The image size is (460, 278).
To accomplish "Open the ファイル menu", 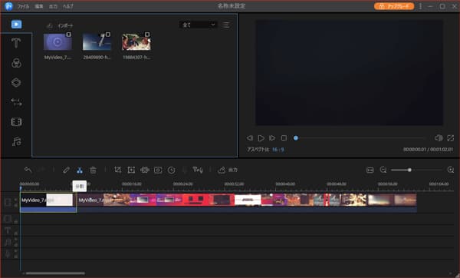I will 23,6.
